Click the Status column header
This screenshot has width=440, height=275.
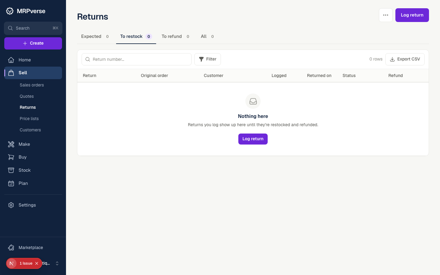point(349,75)
